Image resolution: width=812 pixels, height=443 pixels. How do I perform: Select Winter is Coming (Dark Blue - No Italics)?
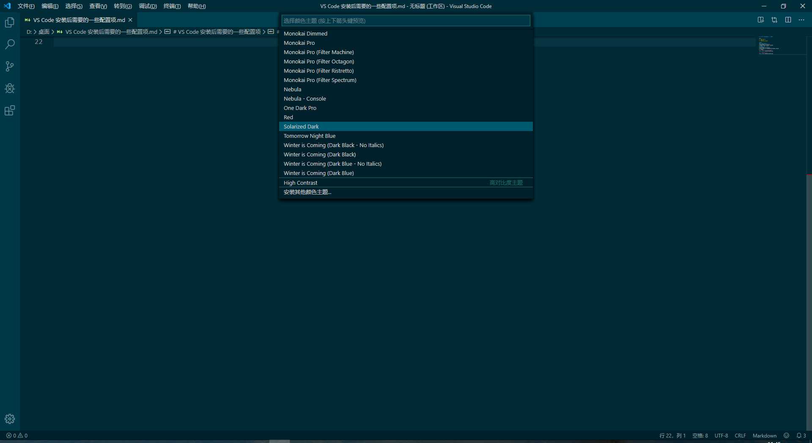(x=406, y=164)
